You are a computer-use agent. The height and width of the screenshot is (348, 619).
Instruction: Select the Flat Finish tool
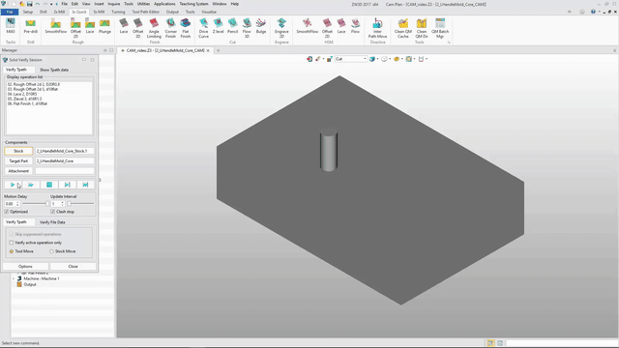pyautogui.click(x=186, y=28)
